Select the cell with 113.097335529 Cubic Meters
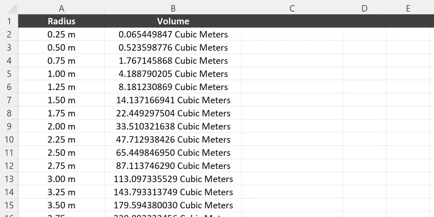 click(x=173, y=179)
